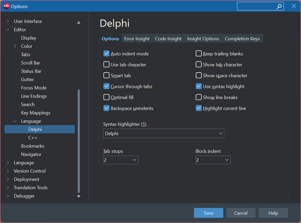Select Line Endings in the tree

(34, 96)
